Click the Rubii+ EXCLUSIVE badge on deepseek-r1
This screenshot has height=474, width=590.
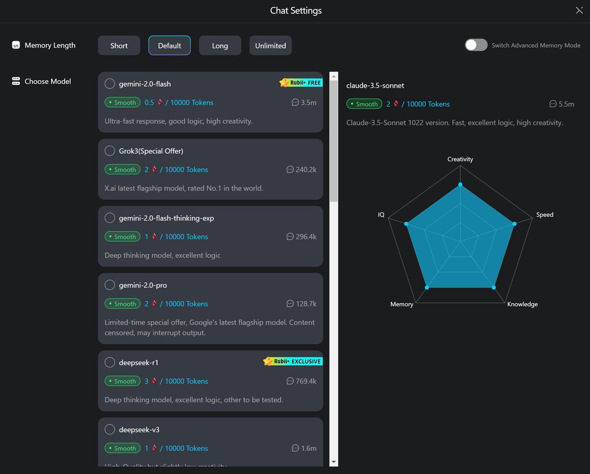tap(293, 361)
